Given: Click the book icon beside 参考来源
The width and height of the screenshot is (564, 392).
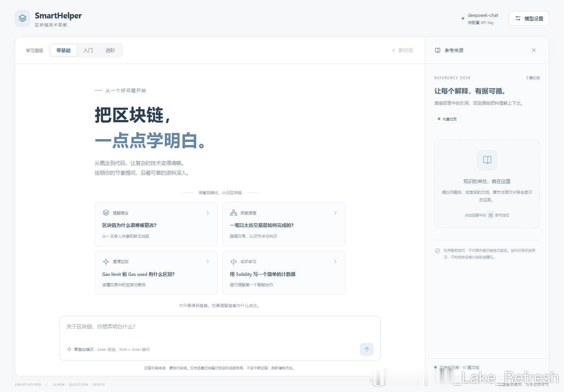Looking at the screenshot, I should (x=438, y=50).
